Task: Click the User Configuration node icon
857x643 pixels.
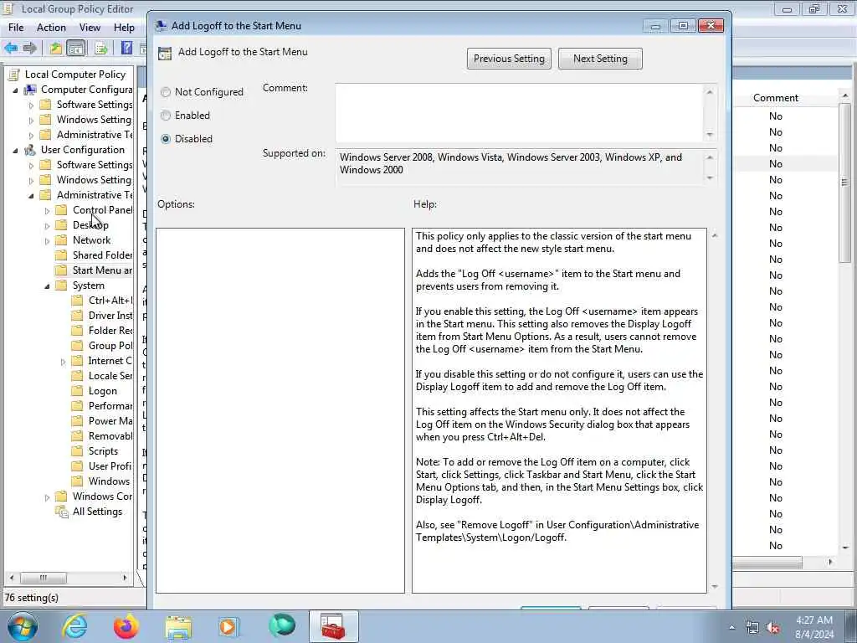Action: (x=31, y=149)
